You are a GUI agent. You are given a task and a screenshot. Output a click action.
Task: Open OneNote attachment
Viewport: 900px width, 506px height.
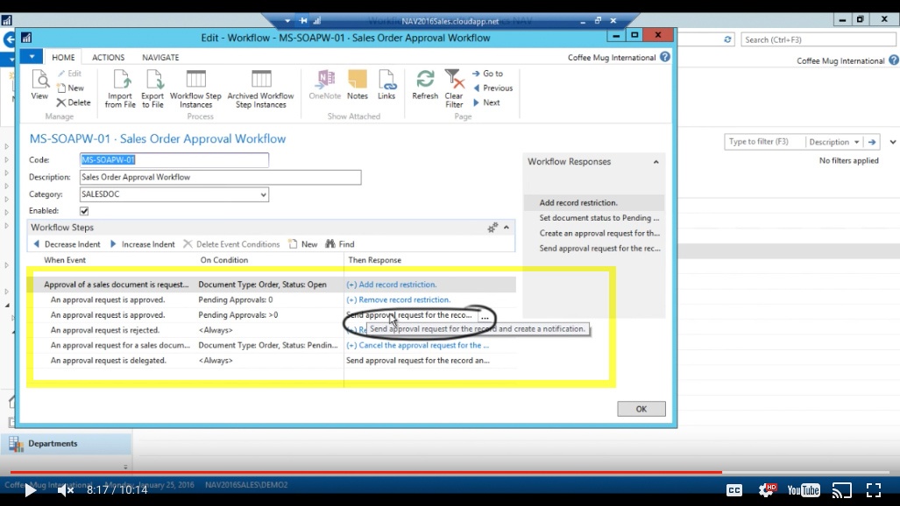[x=325, y=85]
